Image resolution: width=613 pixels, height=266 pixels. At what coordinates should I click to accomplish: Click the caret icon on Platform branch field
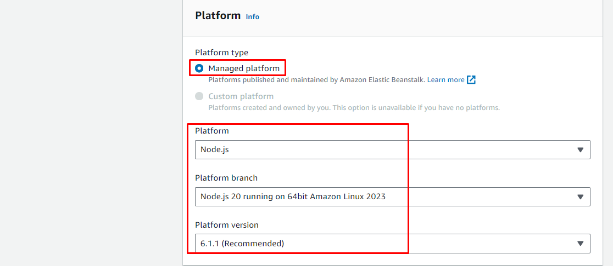click(x=581, y=197)
